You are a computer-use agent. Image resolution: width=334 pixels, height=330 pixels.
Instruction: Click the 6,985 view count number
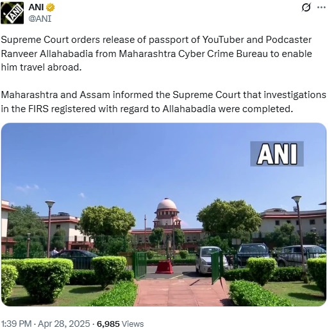pyautogui.click(x=108, y=324)
